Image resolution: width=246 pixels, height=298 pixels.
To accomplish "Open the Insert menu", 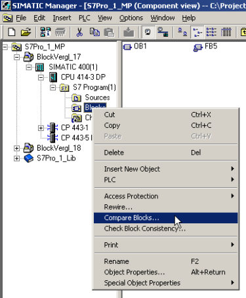I will pyautogui.click(x=62, y=18).
